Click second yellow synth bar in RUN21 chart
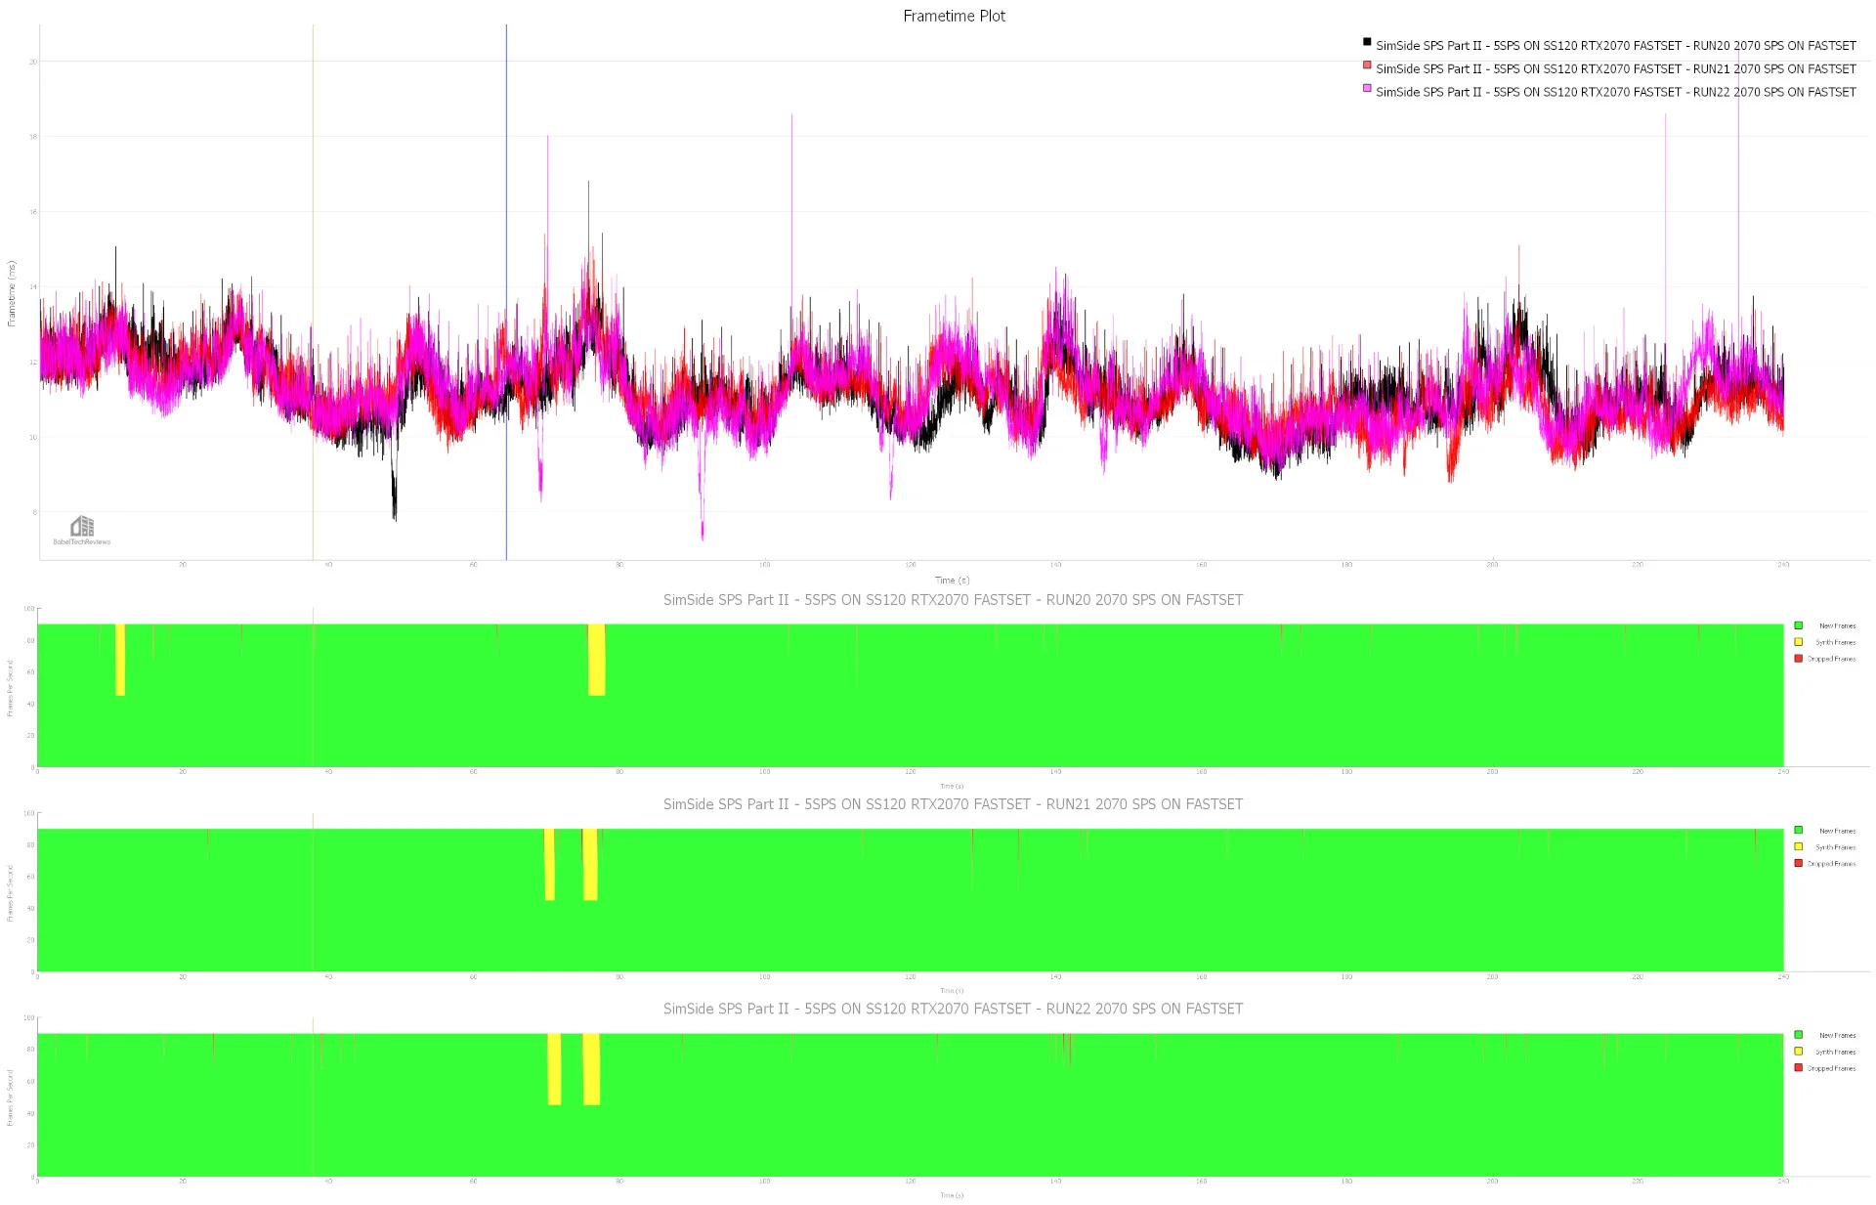Screen dimensions: 1876x1205 pos(590,865)
